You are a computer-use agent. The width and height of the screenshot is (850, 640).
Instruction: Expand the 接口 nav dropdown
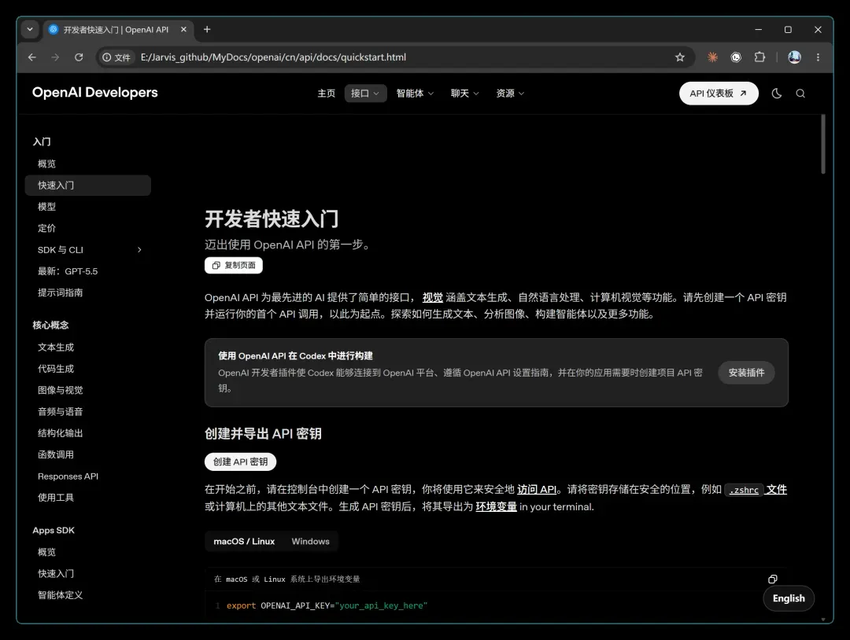365,94
